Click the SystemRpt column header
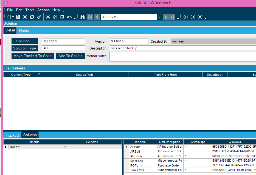This screenshot has height=175, width=256. tap(197, 142)
